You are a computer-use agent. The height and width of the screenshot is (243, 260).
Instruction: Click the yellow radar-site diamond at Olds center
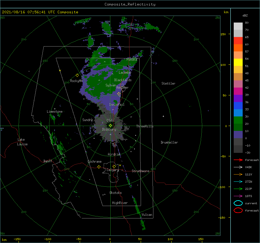click(x=110, y=126)
